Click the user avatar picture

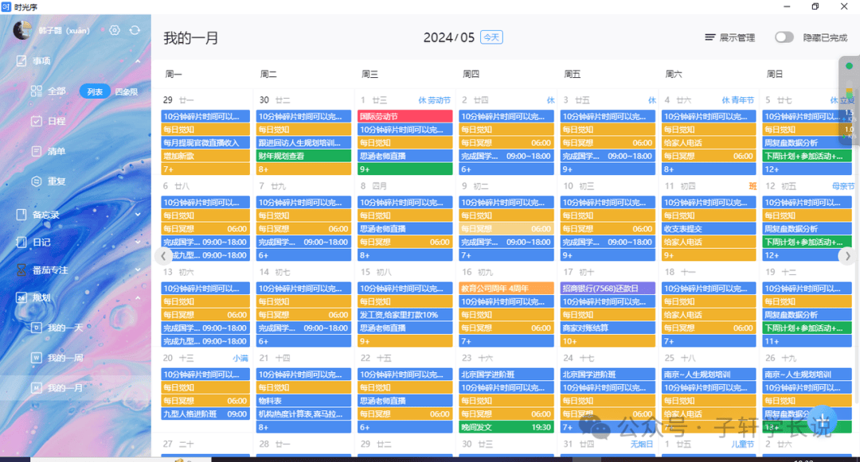click(22, 31)
